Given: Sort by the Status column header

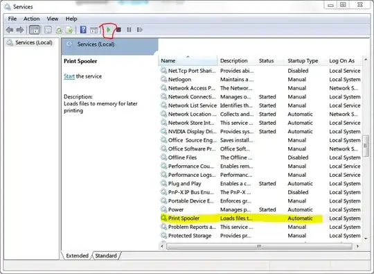Looking at the screenshot, I should [x=271, y=60].
